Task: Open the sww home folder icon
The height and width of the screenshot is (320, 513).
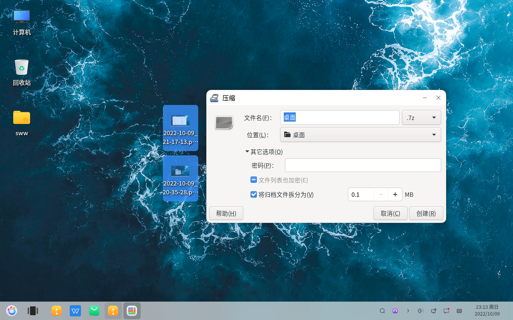Action: pyautogui.click(x=22, y=123)
